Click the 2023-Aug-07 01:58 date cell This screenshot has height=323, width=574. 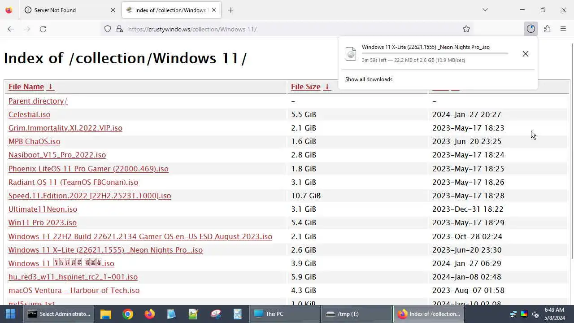pos(468,290)
